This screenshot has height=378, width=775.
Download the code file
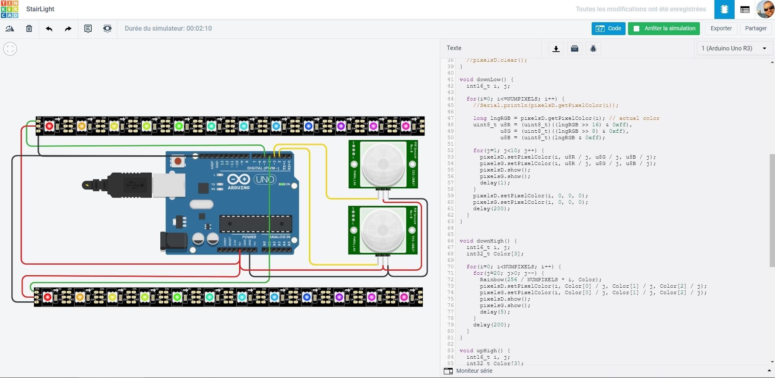click(556, 48)
